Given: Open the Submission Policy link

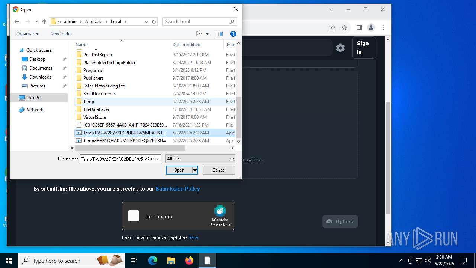Looking at the screenshot, I should click(177, 189).
